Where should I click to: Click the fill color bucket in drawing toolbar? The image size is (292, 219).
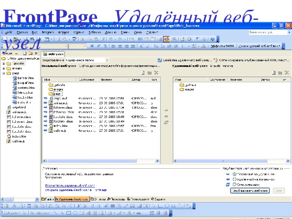(x=110, y=213)
